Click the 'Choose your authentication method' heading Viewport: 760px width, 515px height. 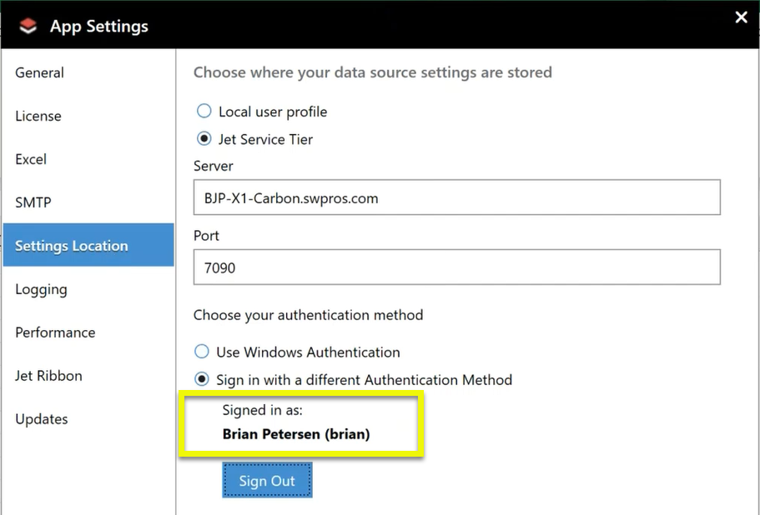pos(309,316)
